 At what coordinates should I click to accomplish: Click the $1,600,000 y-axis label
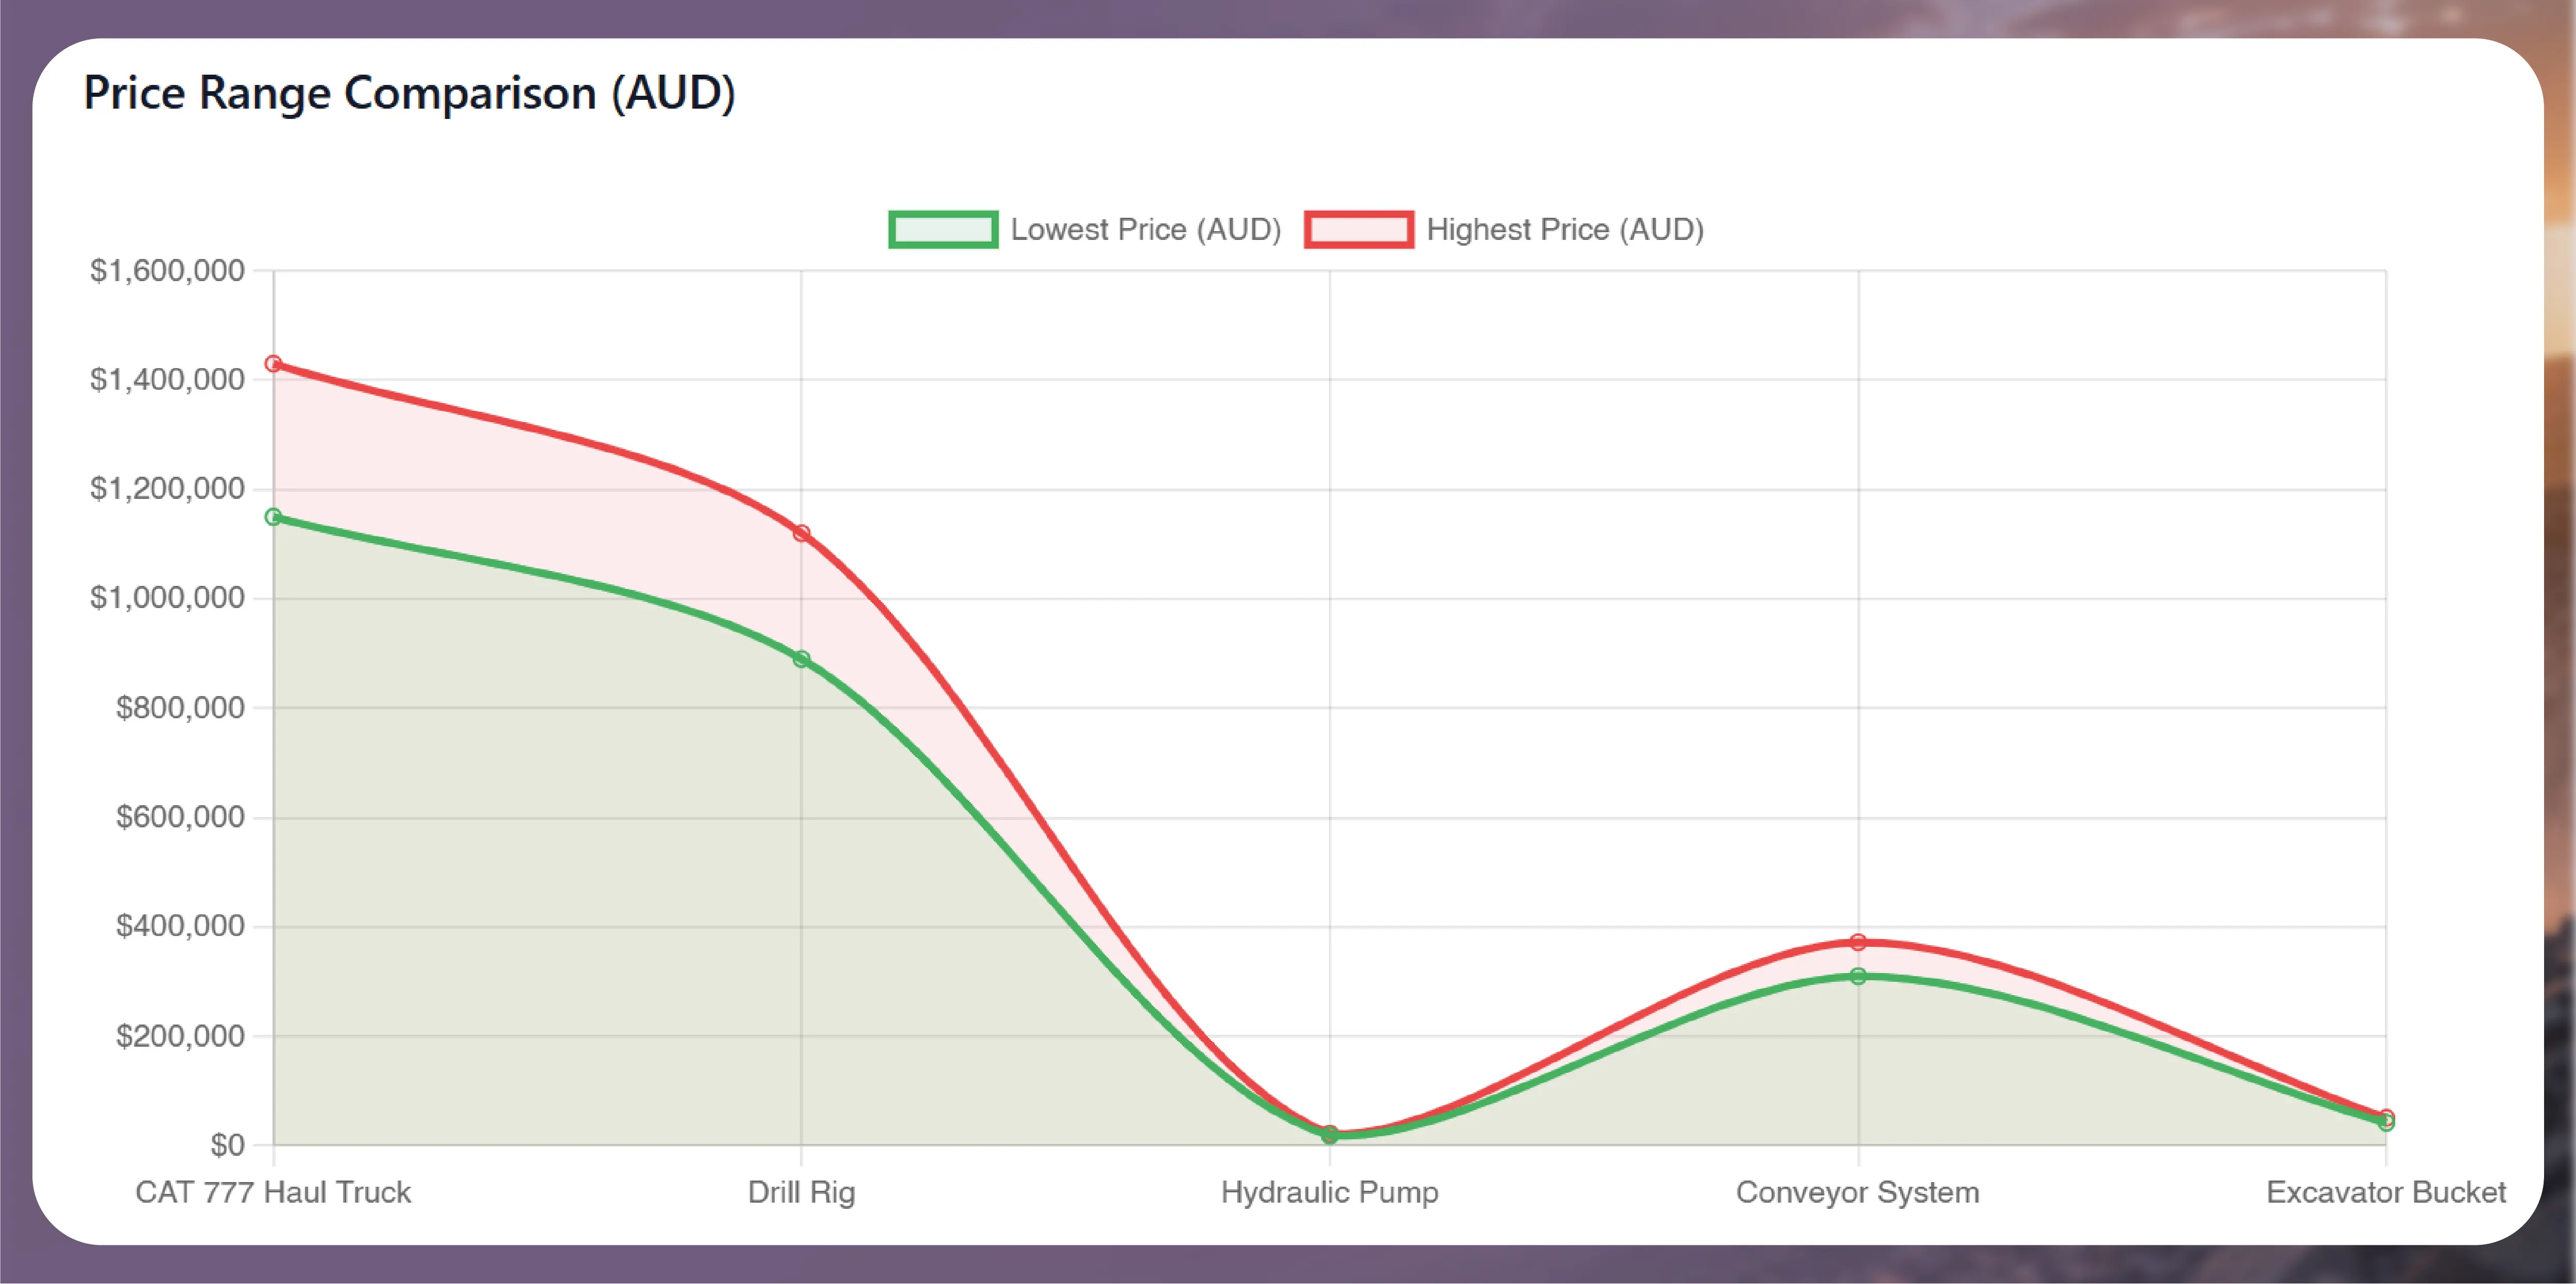pos(167,270)
